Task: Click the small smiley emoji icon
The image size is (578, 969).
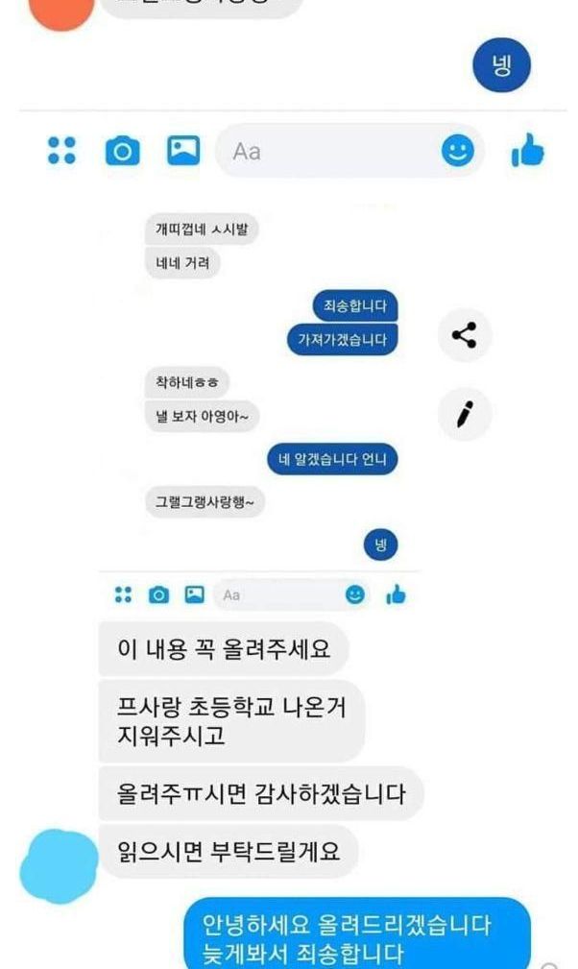Action: click(354, 594)
